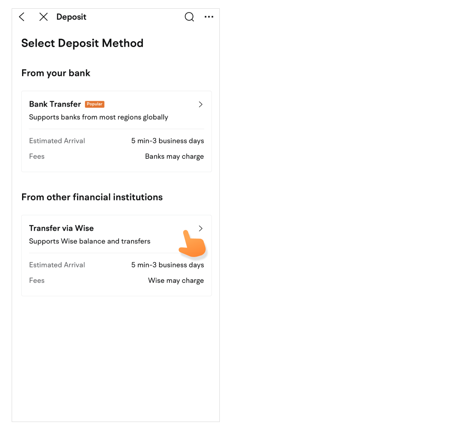Image resolution: width=450 pixels, height=437 pixels.
Task: Click Supports banks from most regions globally
Action: (99, 117)
